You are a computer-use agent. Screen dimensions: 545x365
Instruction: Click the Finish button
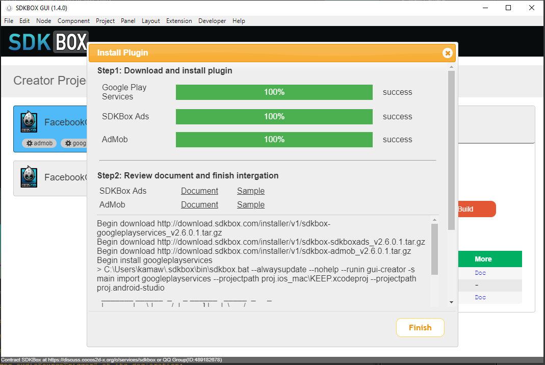(x=420, y=327)
